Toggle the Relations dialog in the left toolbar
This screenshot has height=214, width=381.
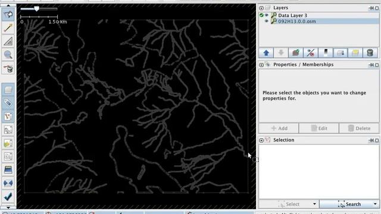pyautogui.click(x=8, y=130)
